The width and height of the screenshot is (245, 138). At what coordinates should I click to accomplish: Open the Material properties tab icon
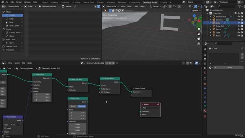click(205, 111)
